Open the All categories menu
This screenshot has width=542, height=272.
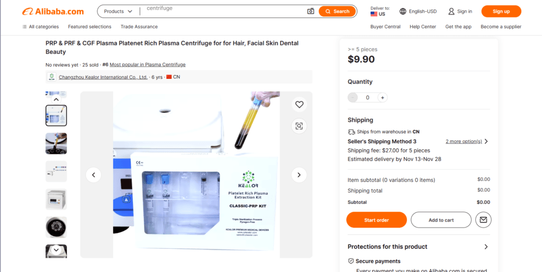[40, 26]
